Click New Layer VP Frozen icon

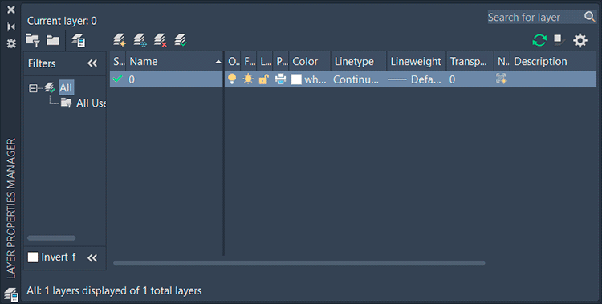[140, 40]
